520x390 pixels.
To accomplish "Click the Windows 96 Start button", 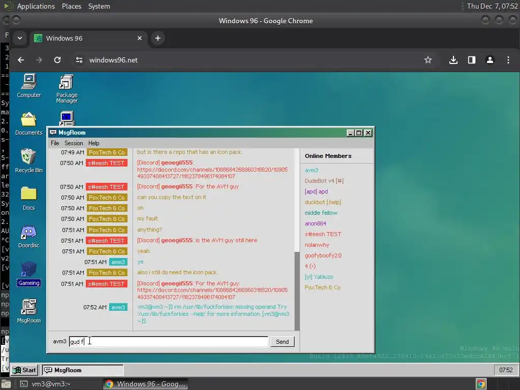I will 24,370.
